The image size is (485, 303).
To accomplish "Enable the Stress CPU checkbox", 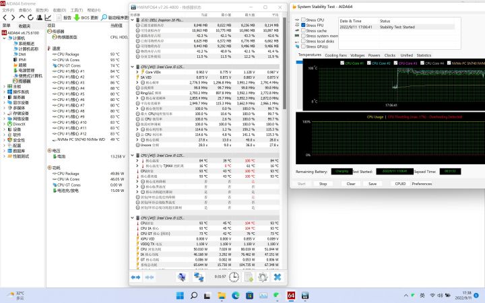I will click(x=304, y=20).
